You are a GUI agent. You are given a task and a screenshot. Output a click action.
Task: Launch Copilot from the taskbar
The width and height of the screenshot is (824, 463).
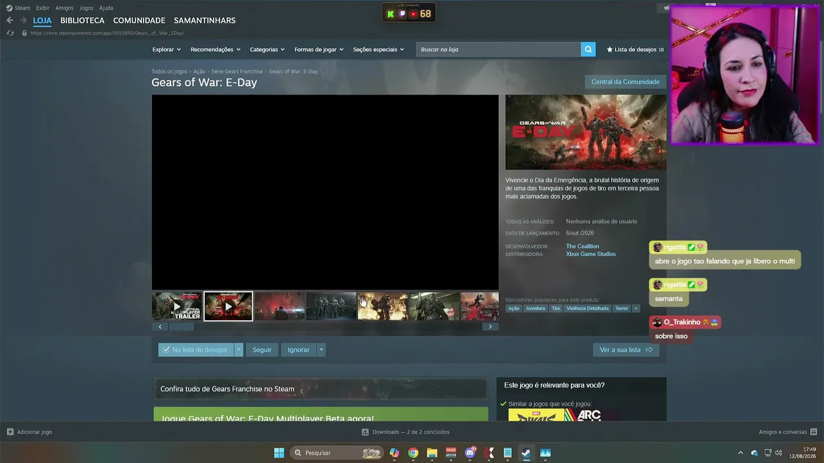tap(394, 453)
